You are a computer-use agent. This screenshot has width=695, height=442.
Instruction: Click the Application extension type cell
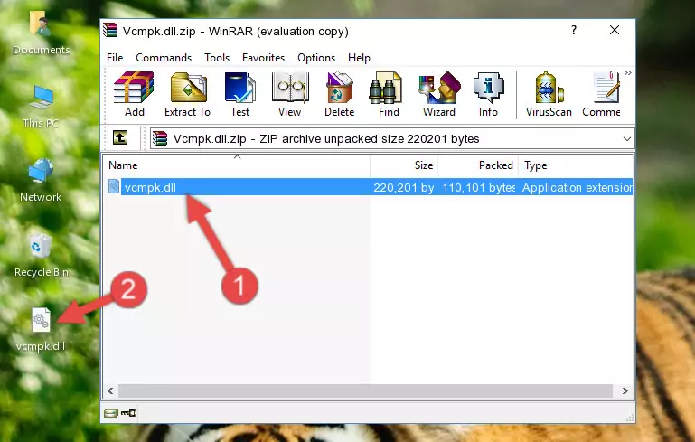pyautogui.click(x=578, y=187)
